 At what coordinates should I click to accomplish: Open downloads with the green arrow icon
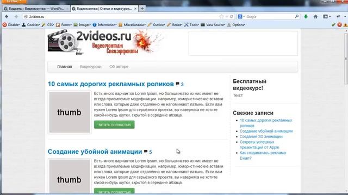coord(306,17)
